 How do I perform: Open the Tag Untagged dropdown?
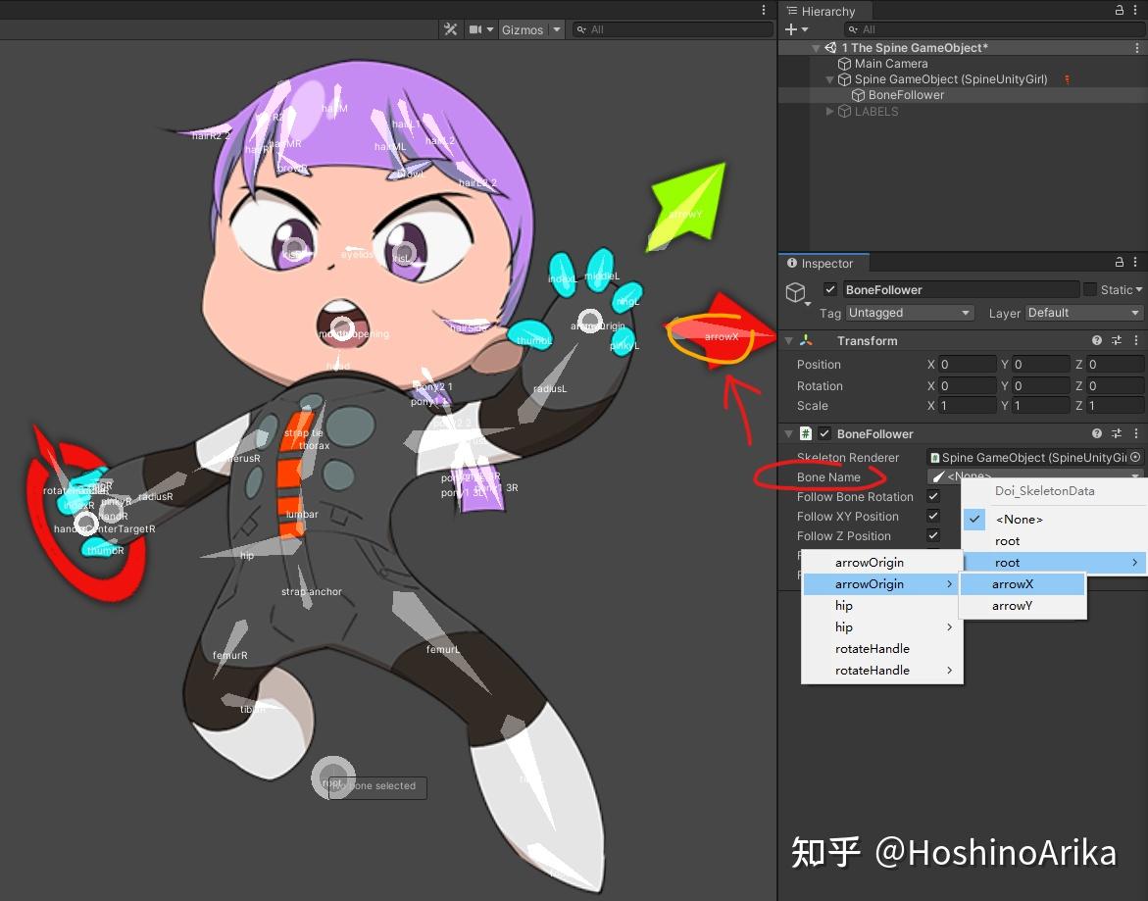[909, 312]
